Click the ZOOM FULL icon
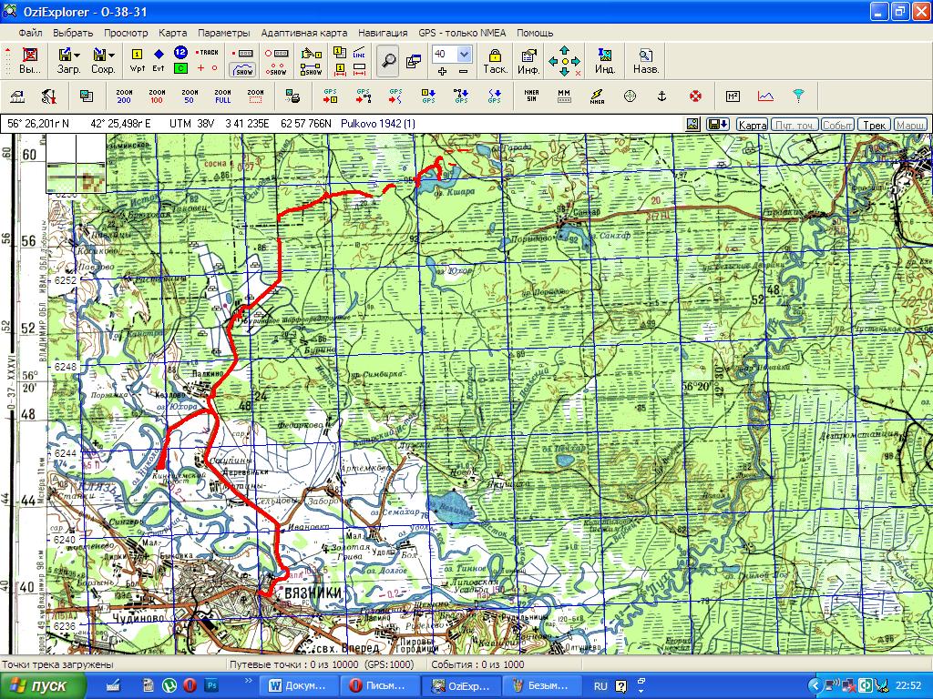Image resolution: width=933 pixels, height=699 pixels. point(222,96)
